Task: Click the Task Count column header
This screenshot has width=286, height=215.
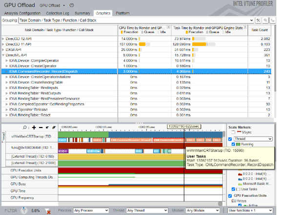Action: (x=259, y=30)
